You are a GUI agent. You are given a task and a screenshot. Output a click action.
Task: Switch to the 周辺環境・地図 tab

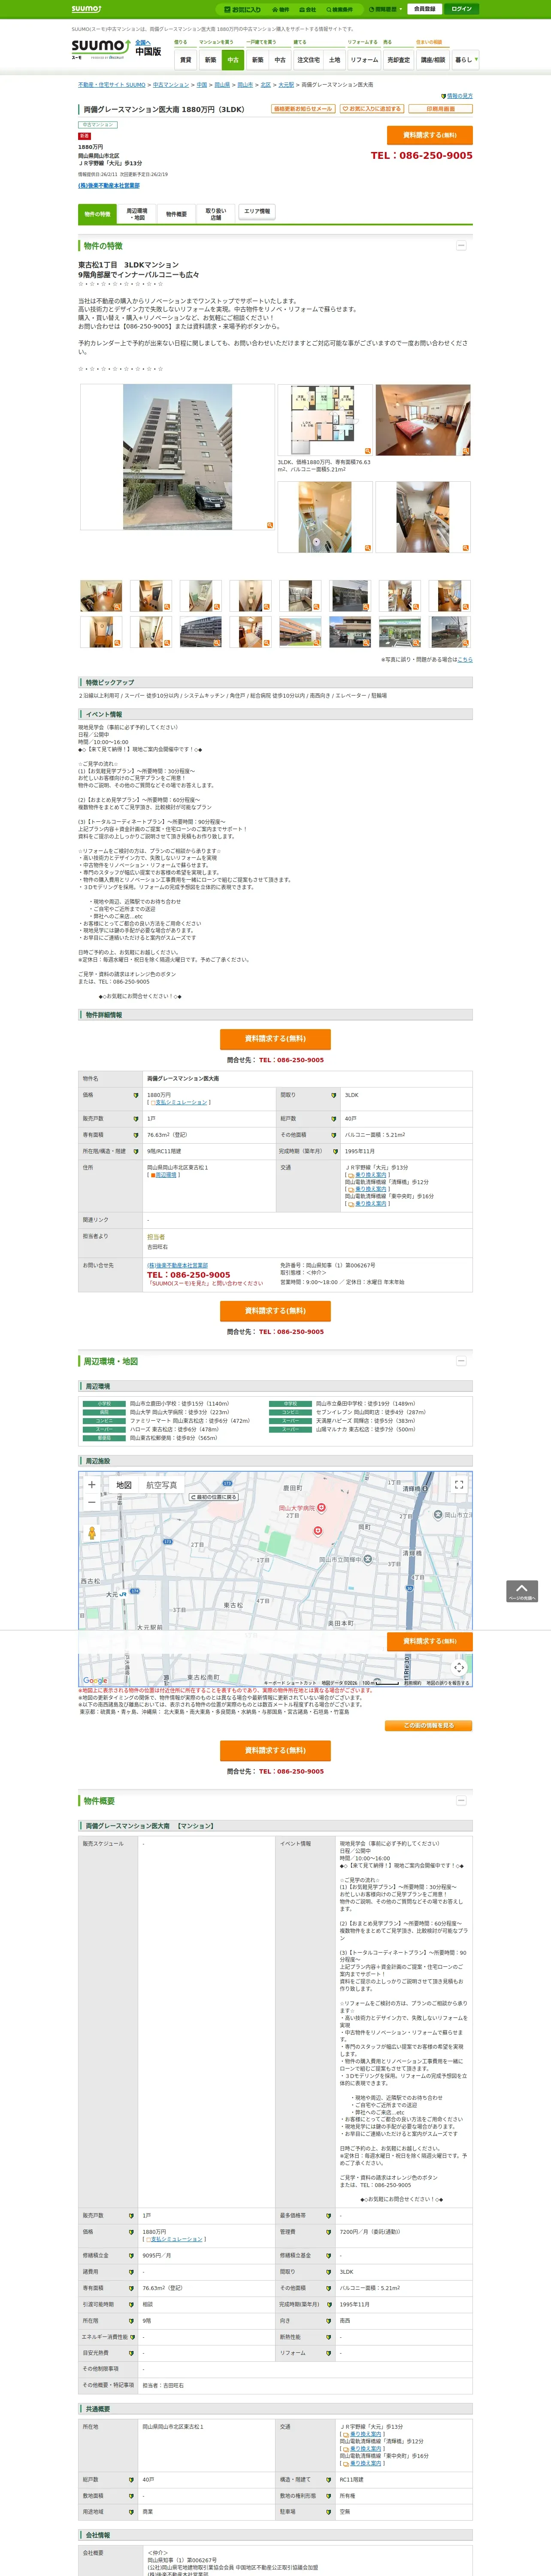click(x=137, y=214)
